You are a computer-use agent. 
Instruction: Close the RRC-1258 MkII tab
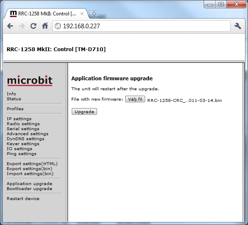tap(82, 14)
